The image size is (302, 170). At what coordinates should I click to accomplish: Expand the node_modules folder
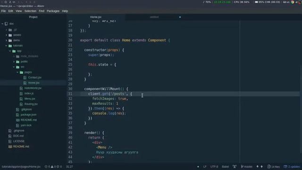(14, 56)
